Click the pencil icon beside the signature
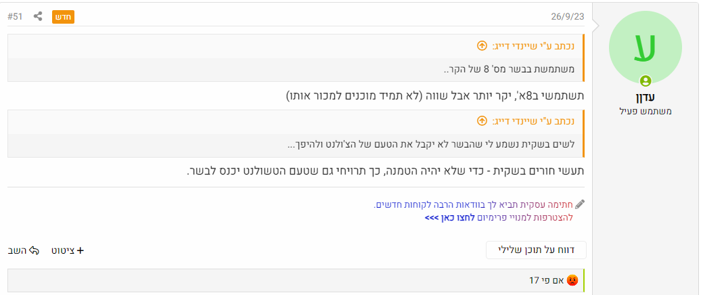This screenshot has height=295, width=701. tap(580, 204)
